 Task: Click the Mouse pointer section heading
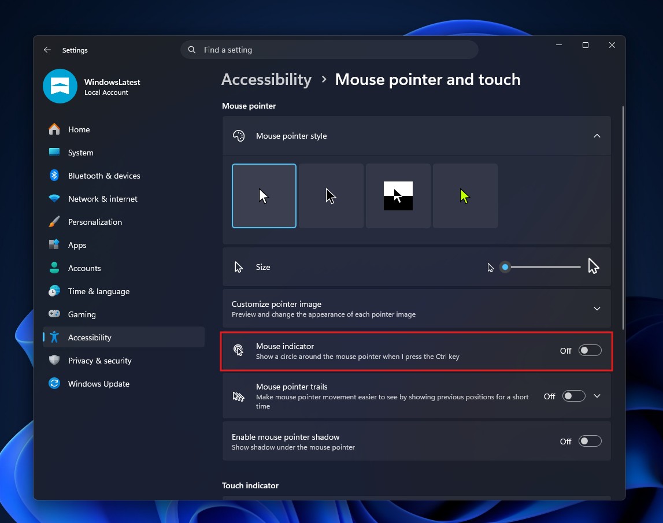click(249, 106)
